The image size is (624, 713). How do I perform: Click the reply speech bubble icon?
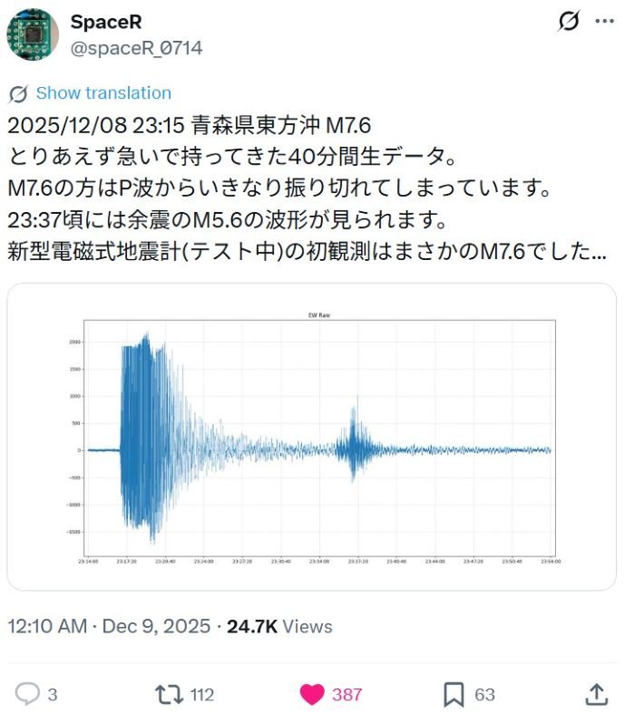click(x=27, y=694)
